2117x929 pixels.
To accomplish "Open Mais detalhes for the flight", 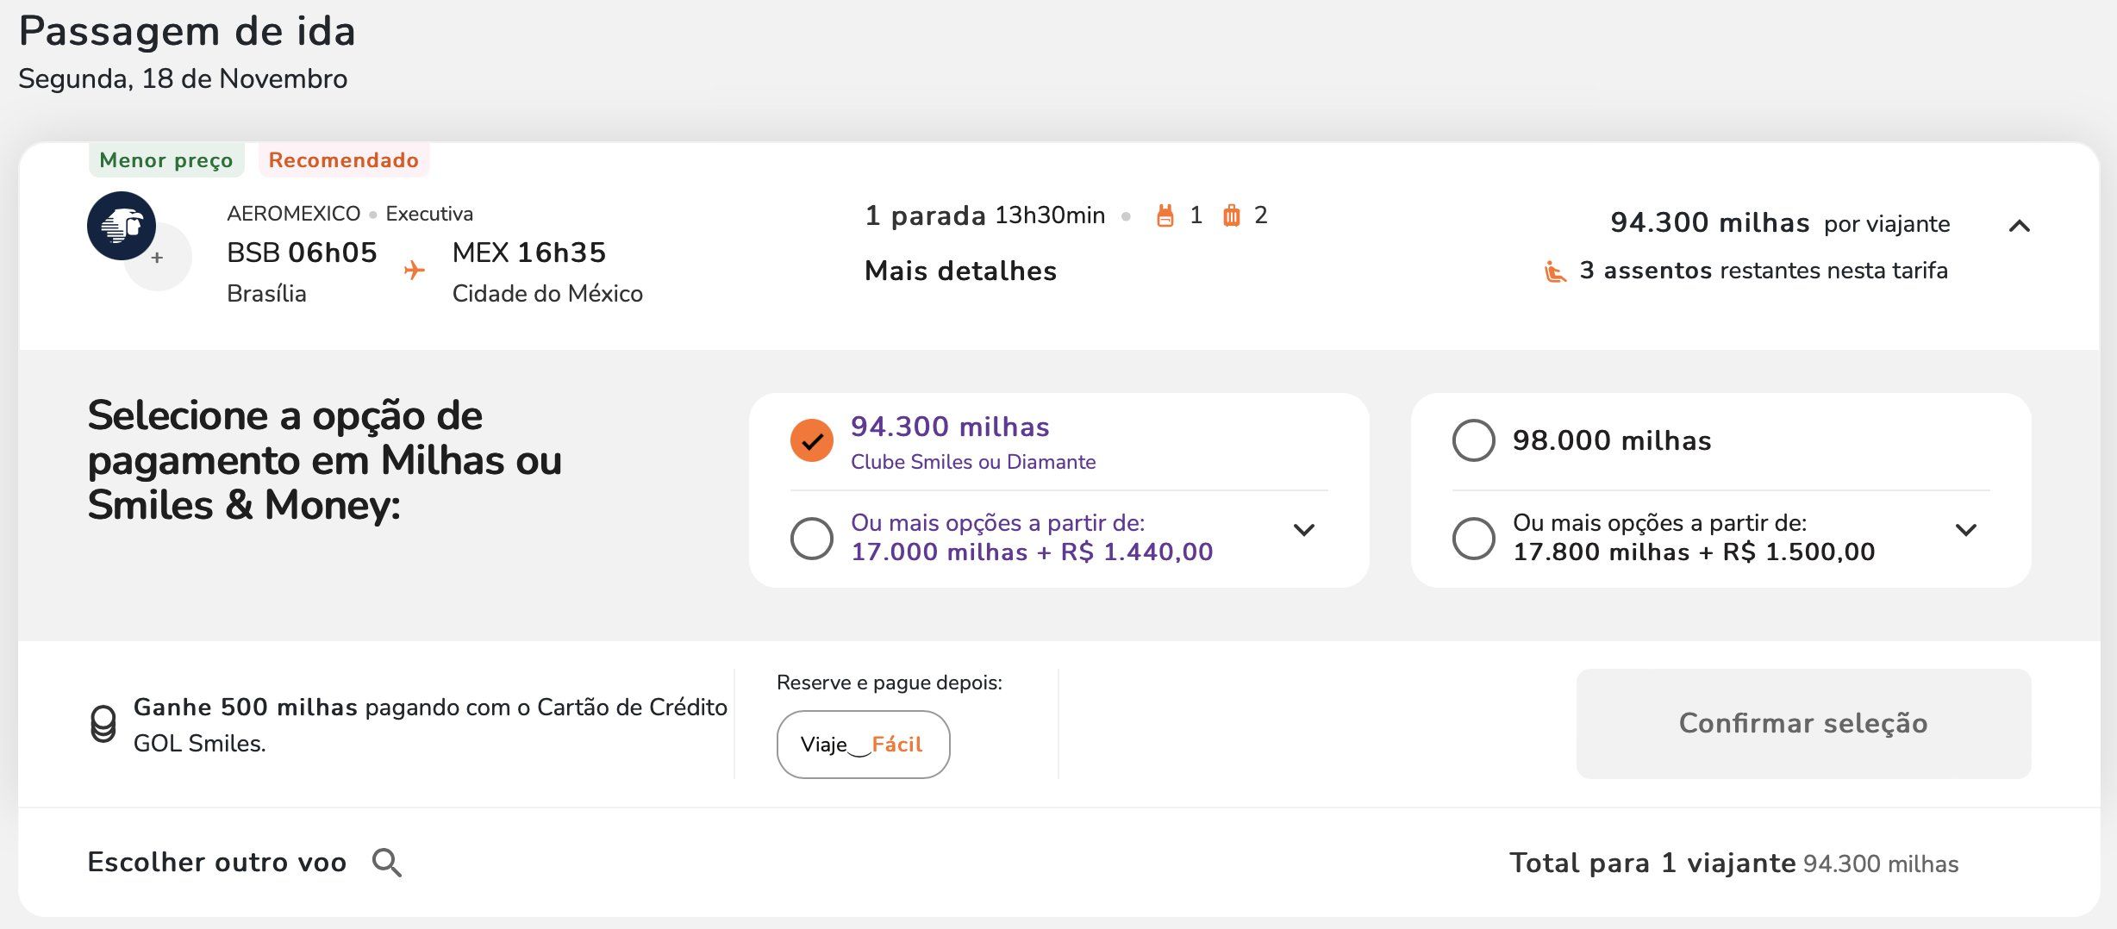I will (x=961, y=271).
